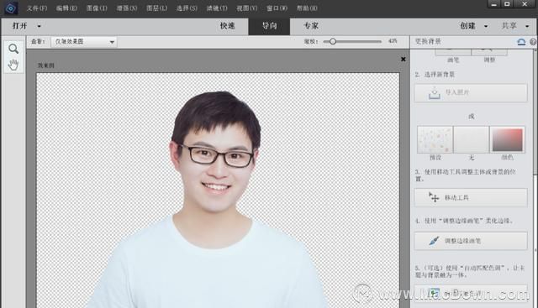The width and height of the screenshot is (538, 308).
Task: Select the Hand pan tool
Action: [13, 65]
